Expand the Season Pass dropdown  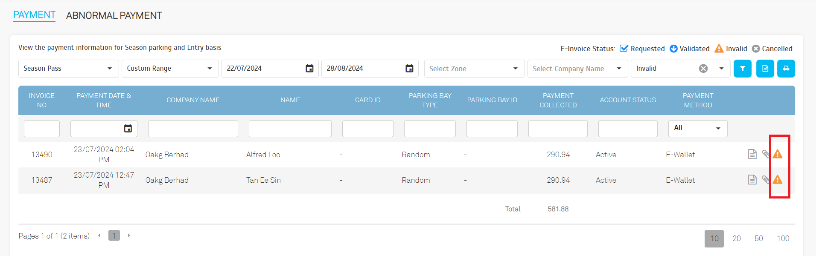click(110, 69)
